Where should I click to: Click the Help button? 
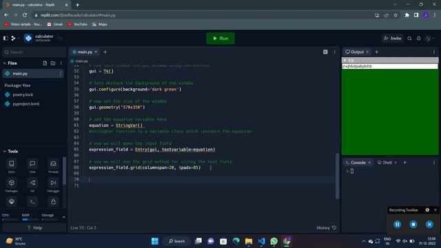click(x=34, y=228)
